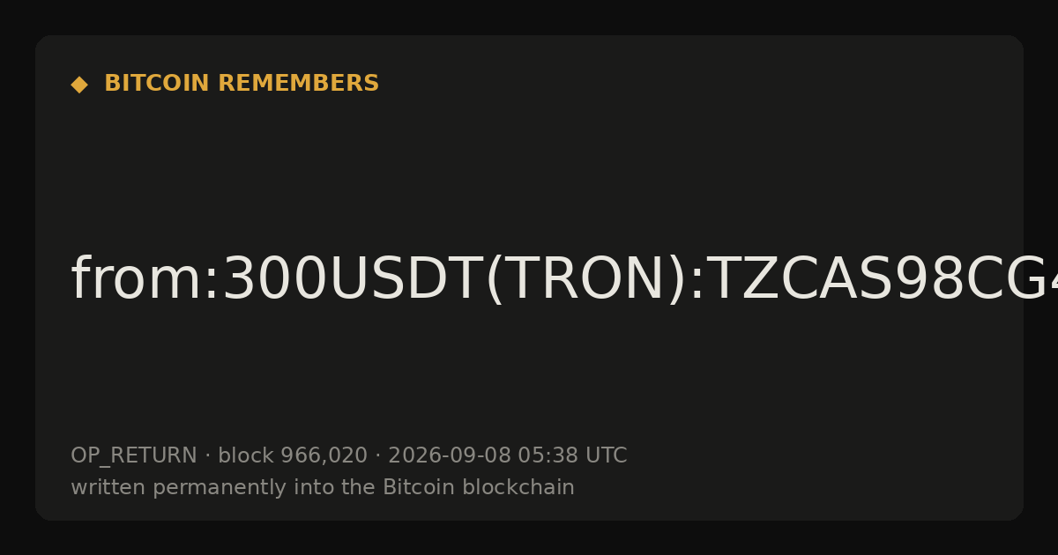The image size is (1058, 555).
Task: Select the word REMEMBERS in the header
Action: pos(298,84)
